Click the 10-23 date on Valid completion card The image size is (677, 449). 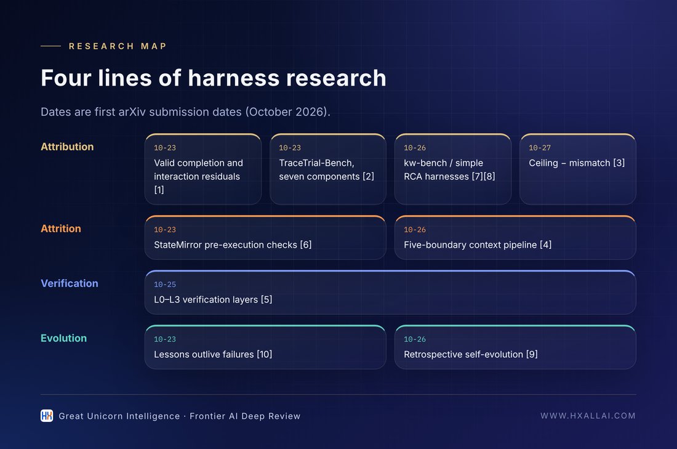165,148
